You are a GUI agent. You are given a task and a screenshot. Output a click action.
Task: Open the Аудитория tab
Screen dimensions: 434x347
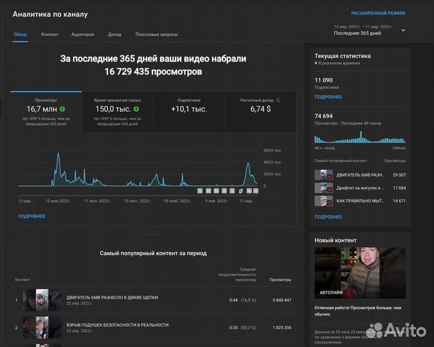point(82,34)
